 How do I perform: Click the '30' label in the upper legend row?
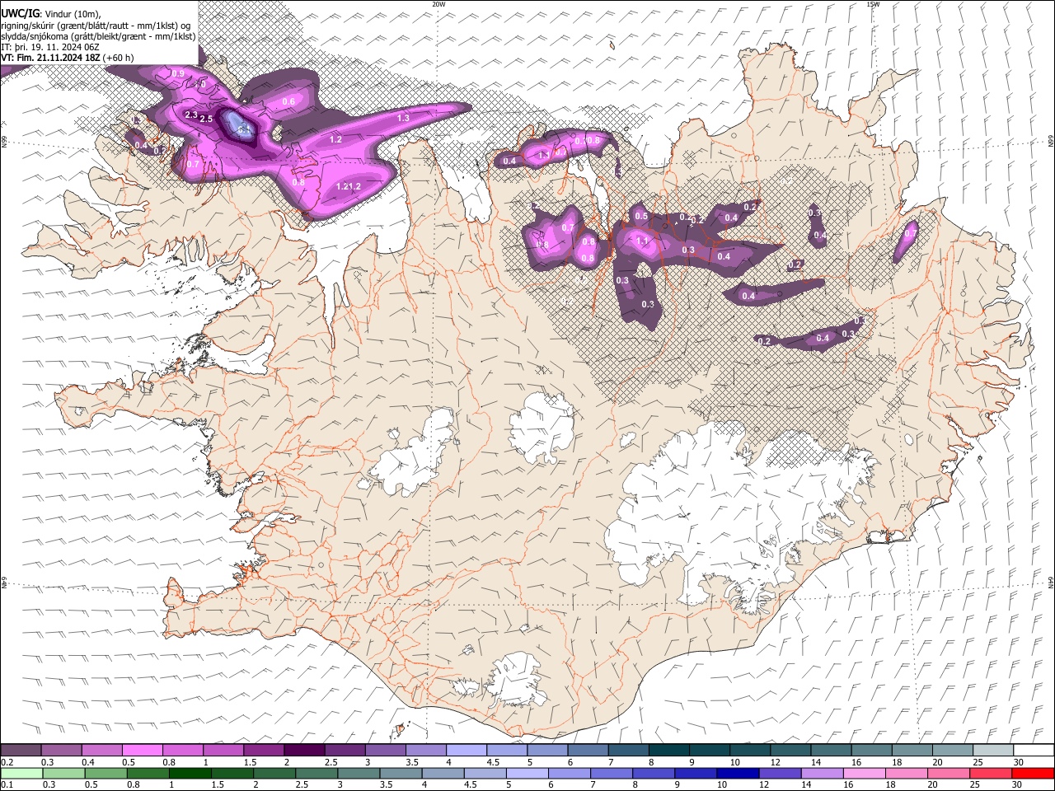1018,762
